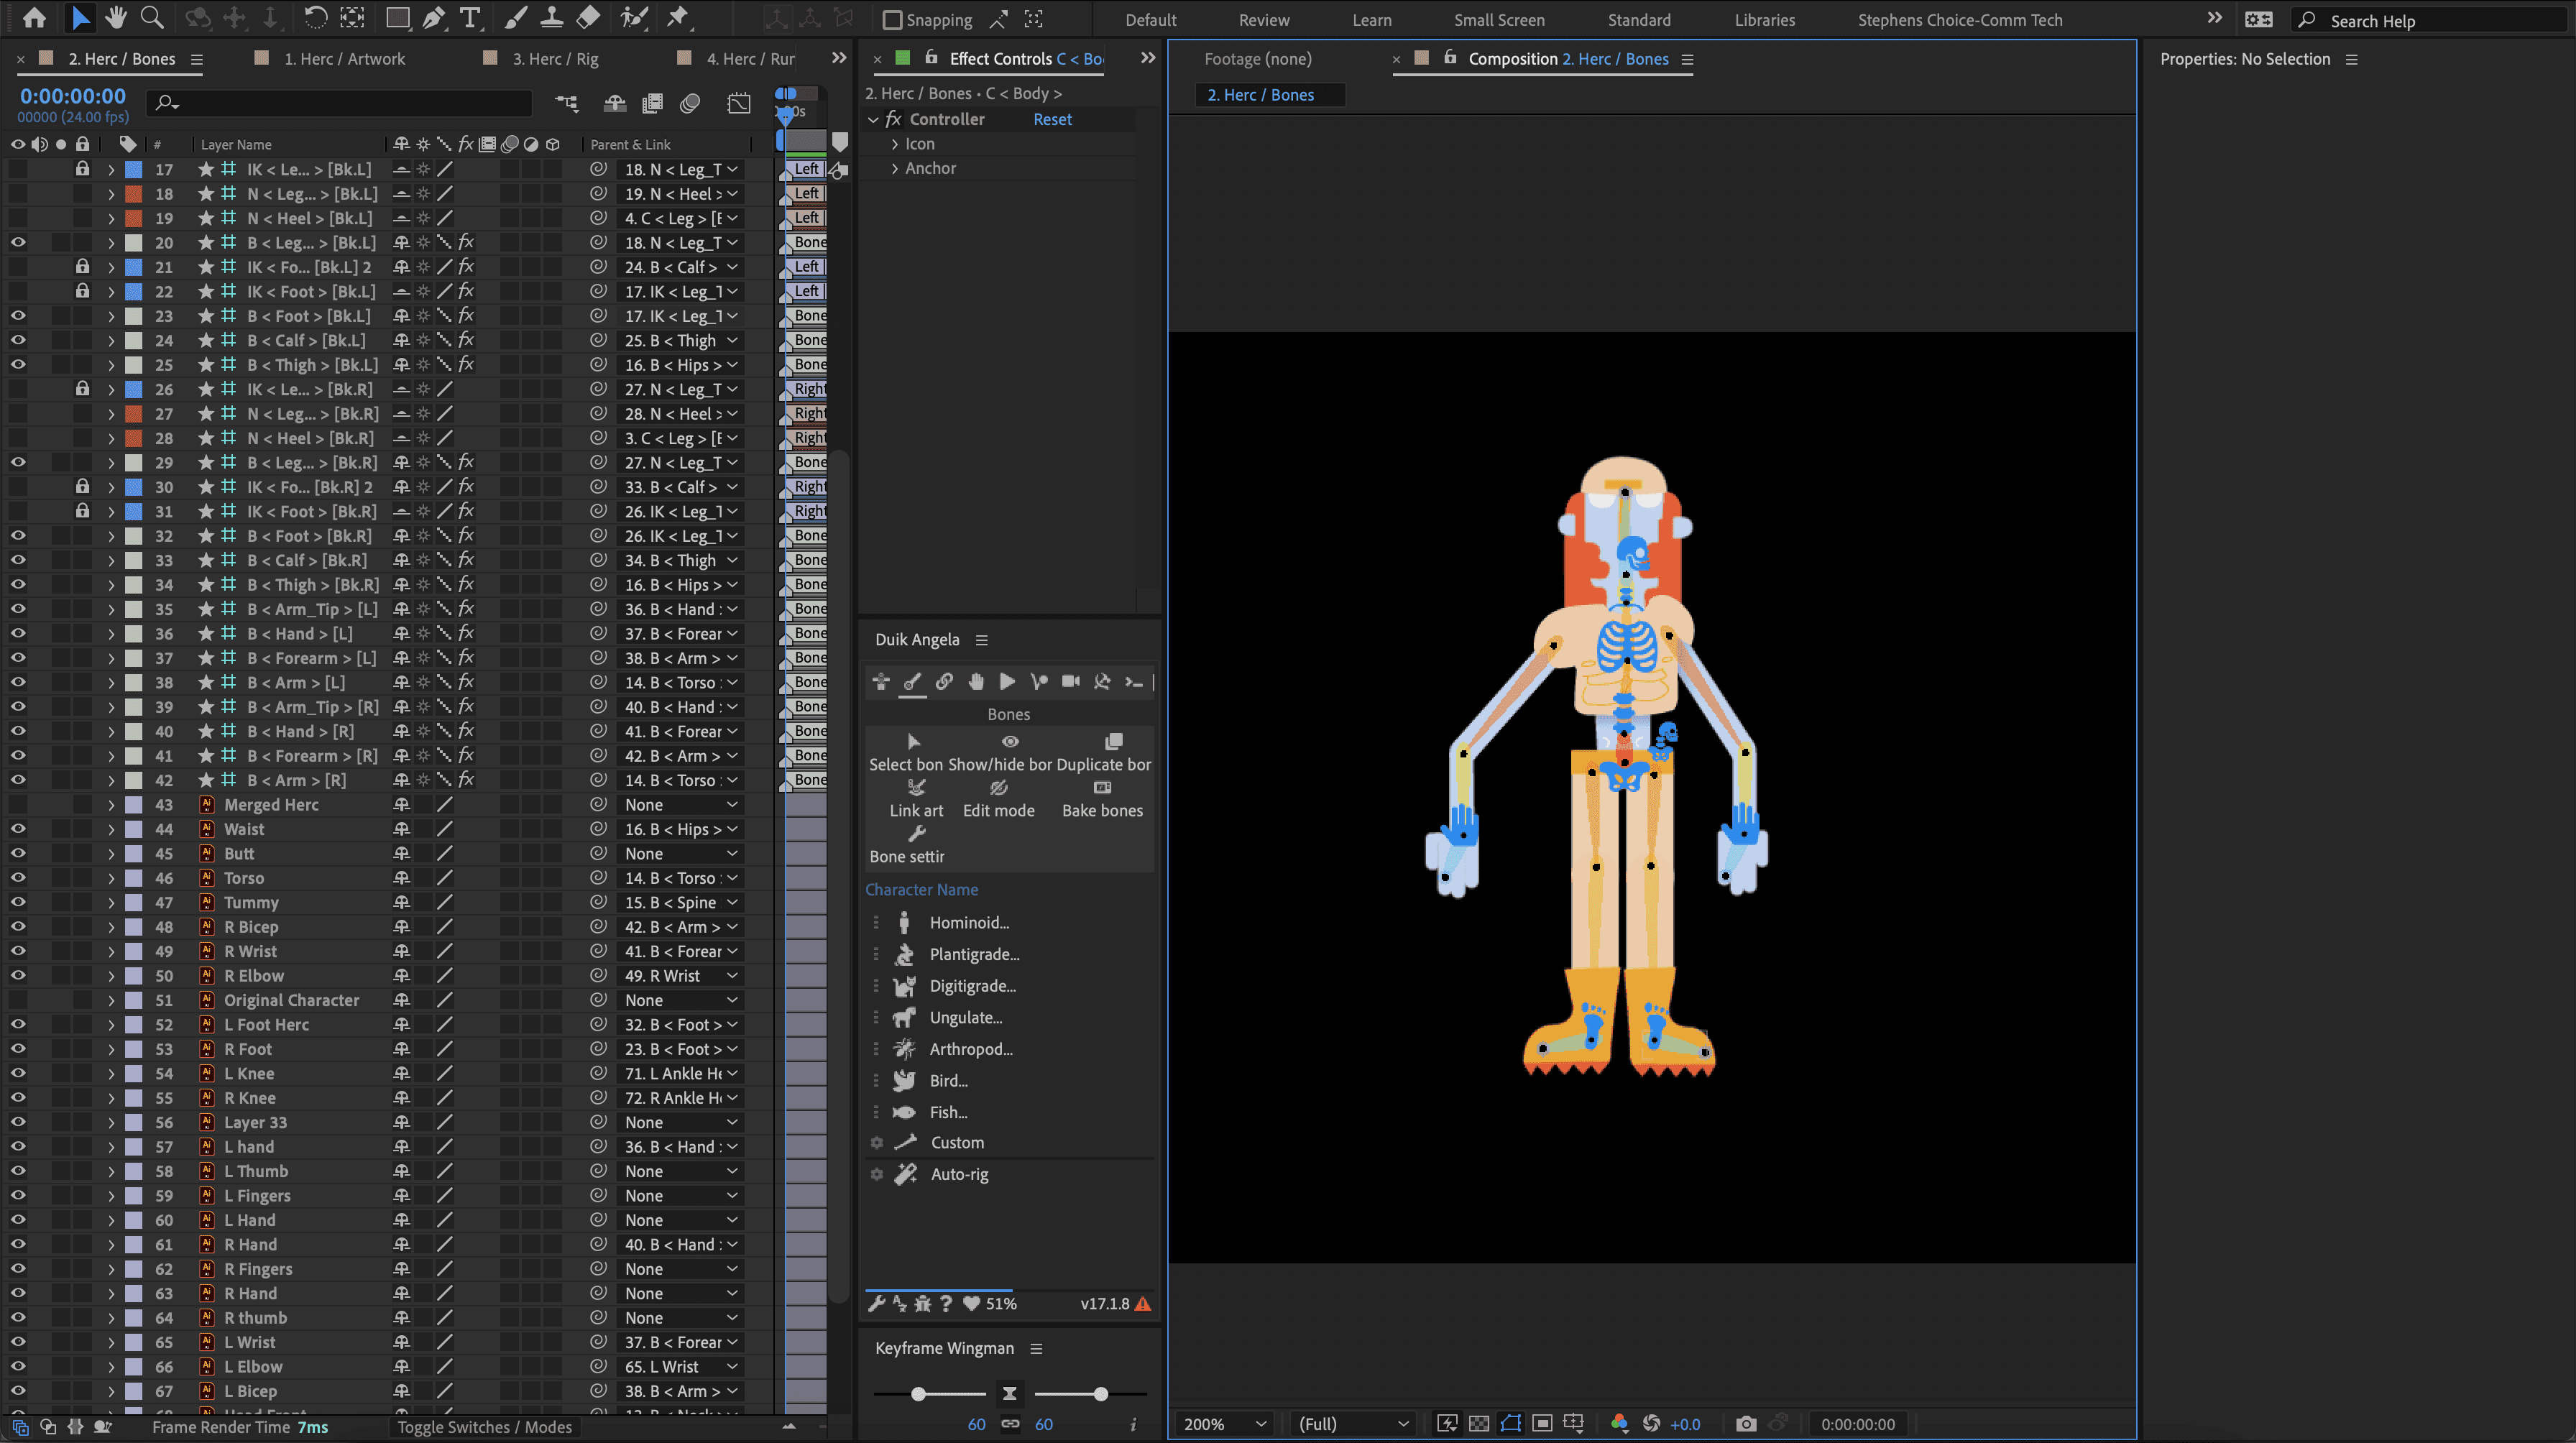Choose the Clone Stamp tool
The height and width of the screenshot is (1443, 2576).
coord(551,17)
